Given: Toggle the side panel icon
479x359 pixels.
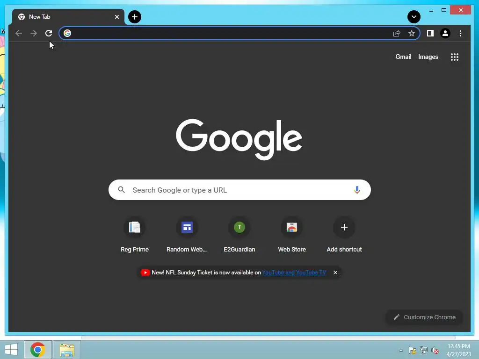Looking at the screenshot, I should 430,33.
